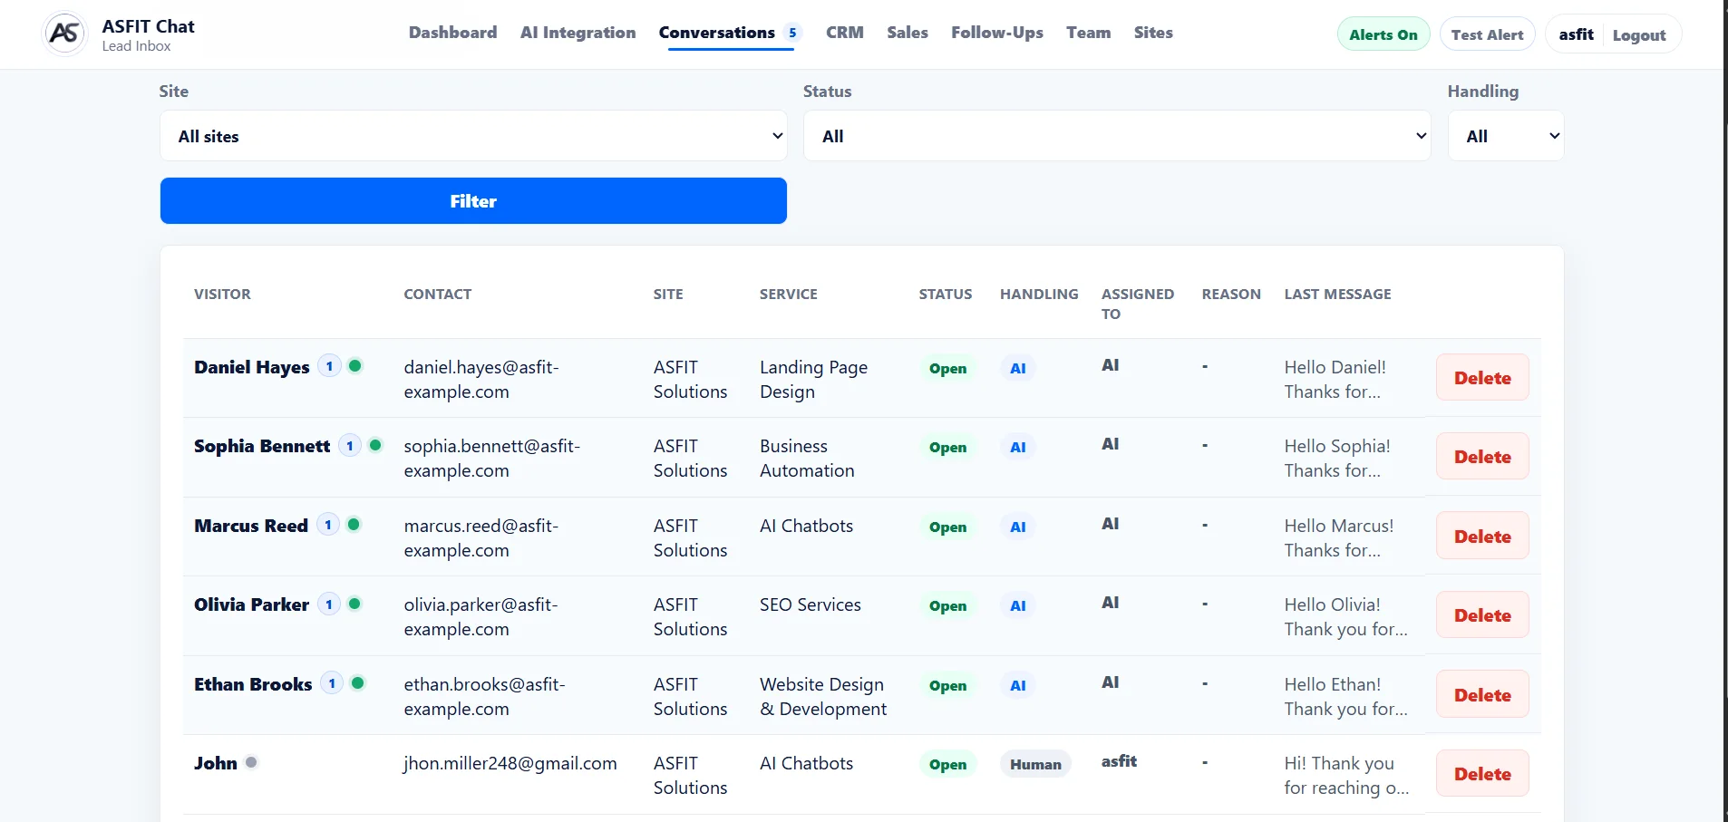Click Daniel Hayes unread count badge

[329, 366]
